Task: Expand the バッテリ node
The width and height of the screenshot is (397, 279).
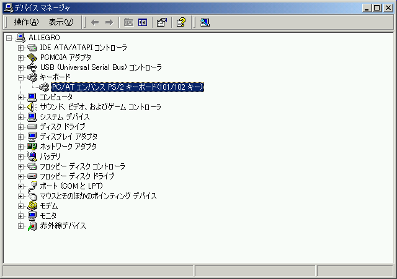Action: (20, 157)
